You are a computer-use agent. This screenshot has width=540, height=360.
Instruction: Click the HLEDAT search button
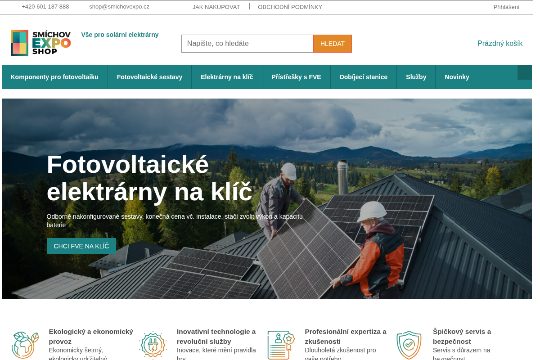pyautogui.click(x=333, y=44)
